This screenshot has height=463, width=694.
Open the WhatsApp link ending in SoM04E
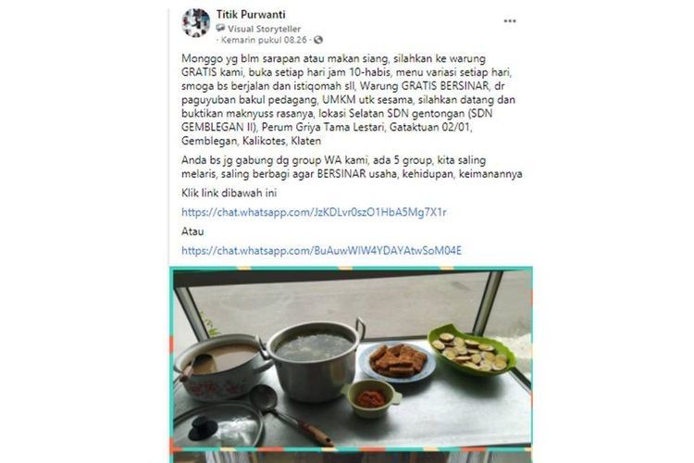[321, 251]
